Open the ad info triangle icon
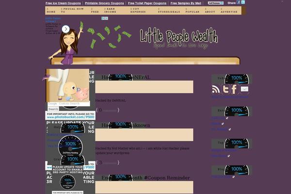The image size is (291, 194). [103, 18]
